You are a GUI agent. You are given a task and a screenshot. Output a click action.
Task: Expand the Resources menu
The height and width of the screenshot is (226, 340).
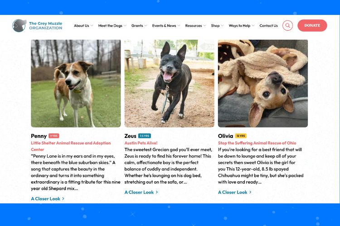click(x=195, y=25)
